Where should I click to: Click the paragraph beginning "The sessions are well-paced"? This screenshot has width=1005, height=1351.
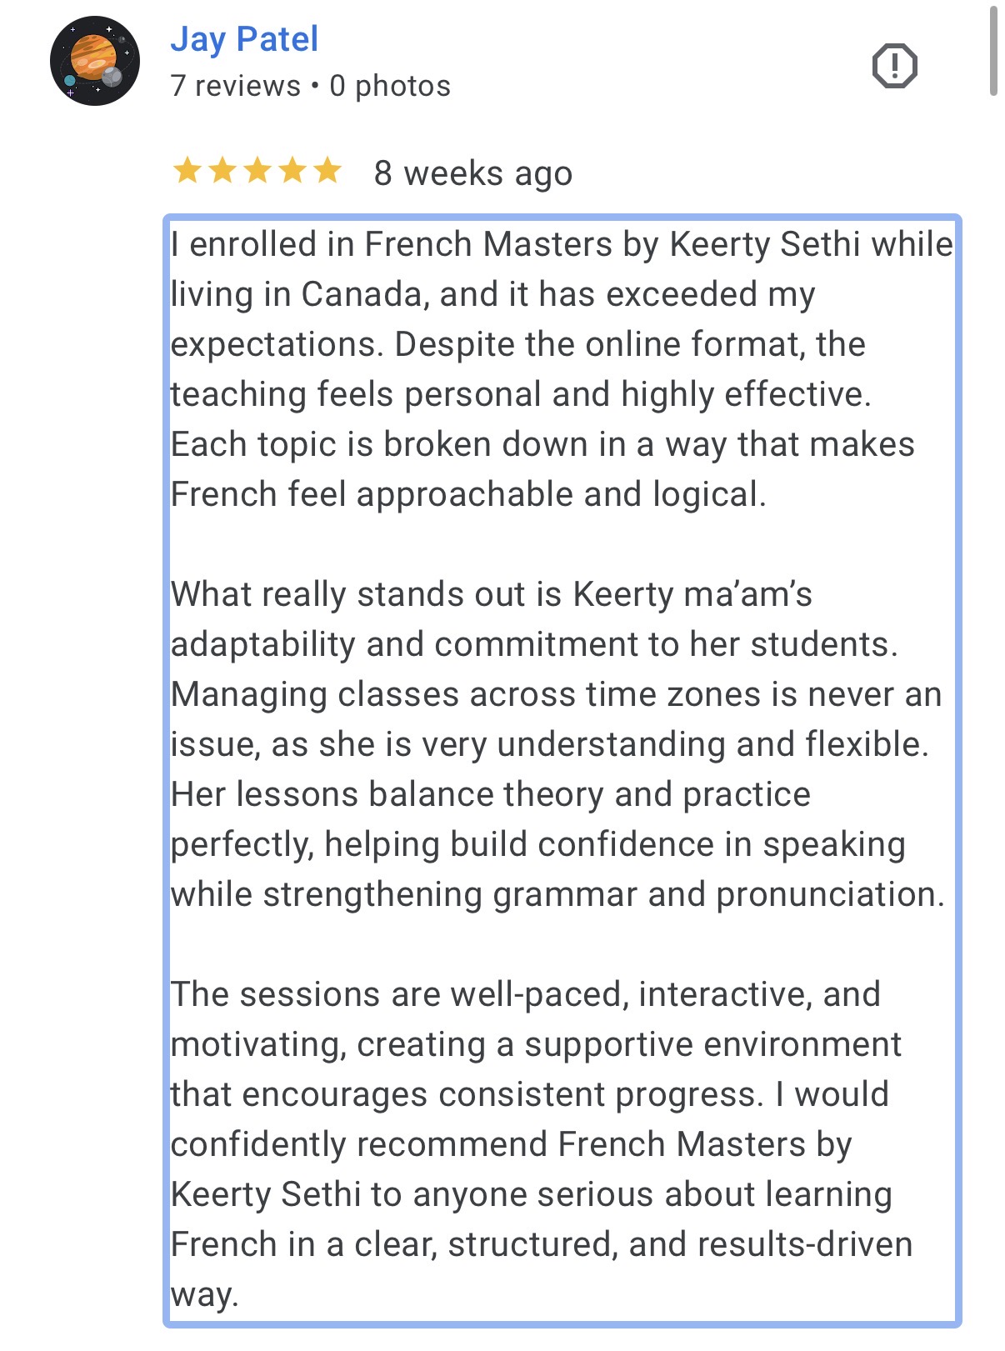[x=533, y=1119]
